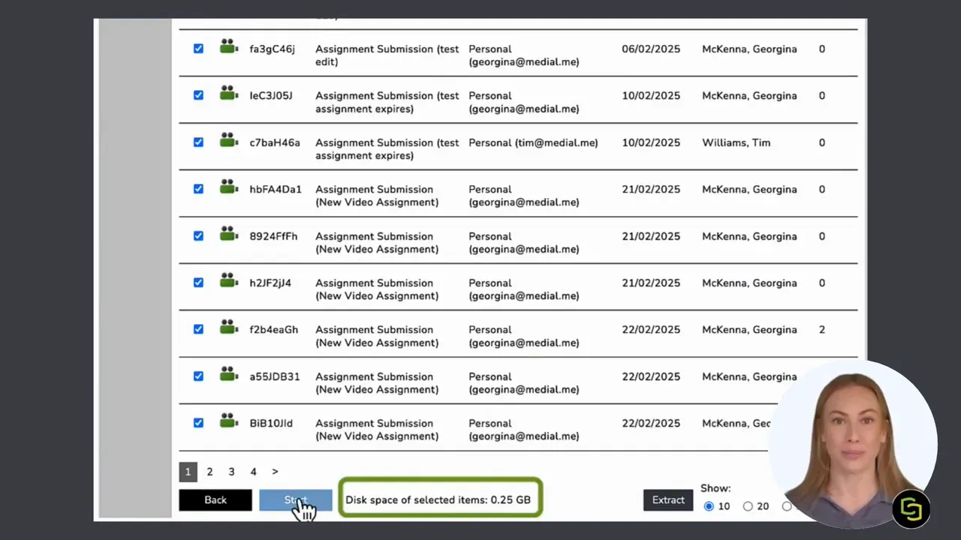Go to page 2 of results
Image resolution: width=961 pixels, height=540 pixels.
click(209, 472)
